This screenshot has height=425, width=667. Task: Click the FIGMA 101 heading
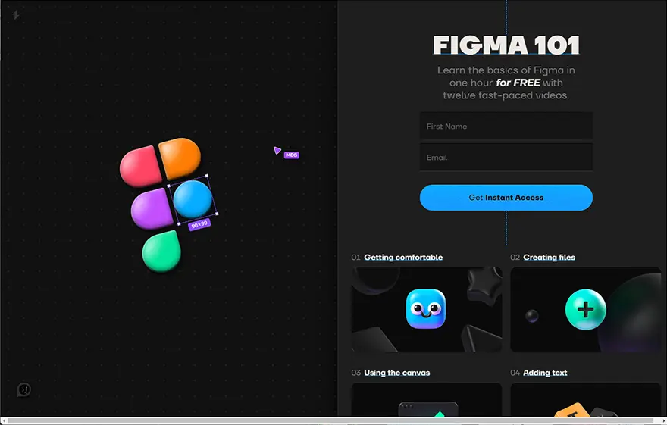coord(506,45)
